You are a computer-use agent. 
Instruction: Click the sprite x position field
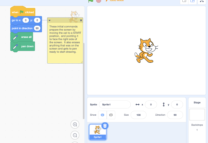tap(151, 105)
